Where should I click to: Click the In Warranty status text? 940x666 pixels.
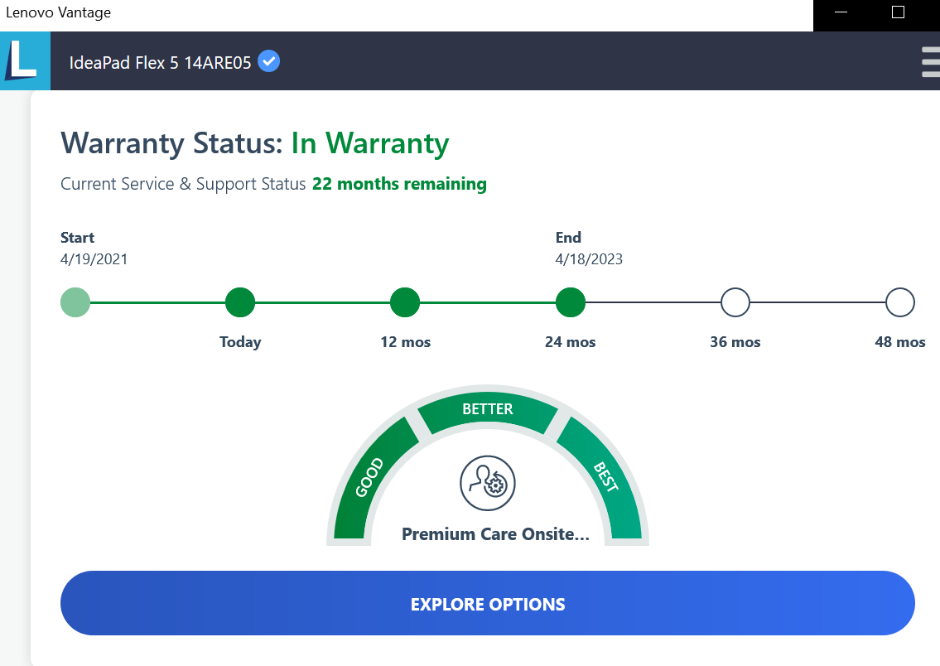(370, 143)
